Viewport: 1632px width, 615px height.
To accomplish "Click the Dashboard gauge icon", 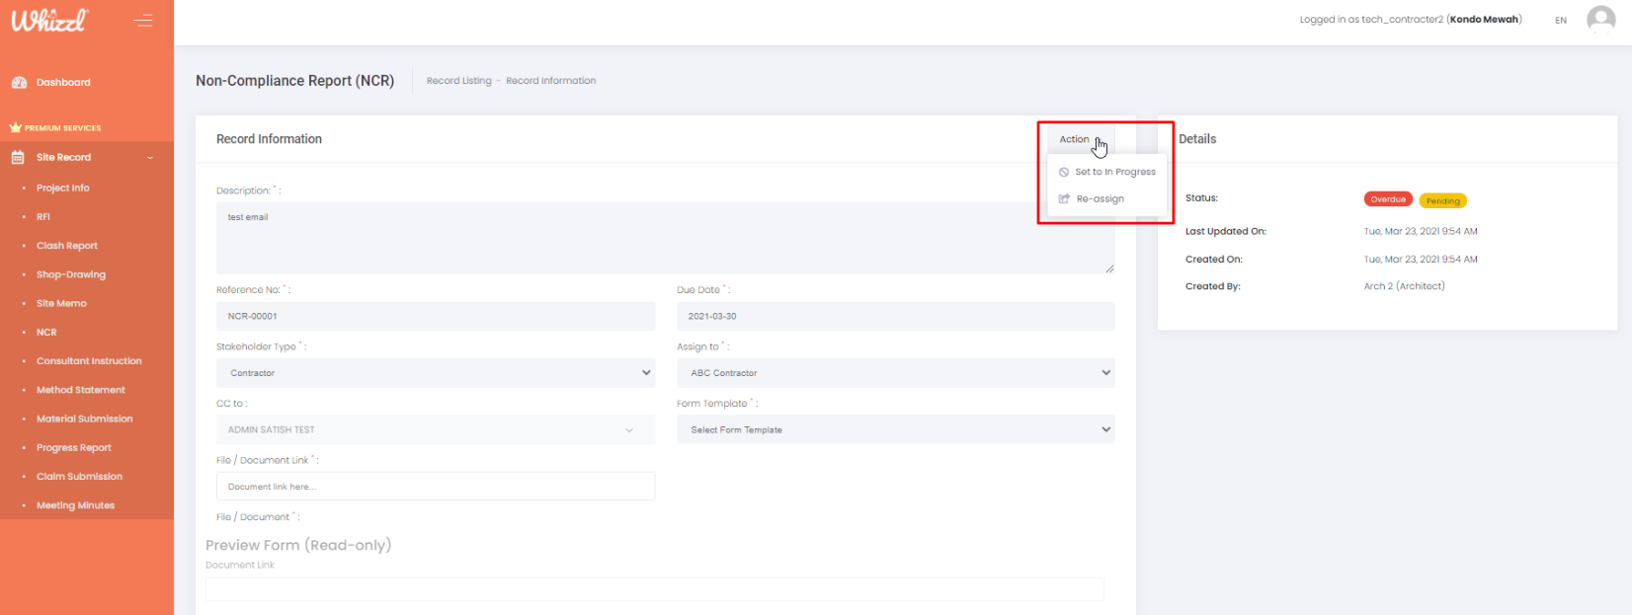I will (19, 83).
